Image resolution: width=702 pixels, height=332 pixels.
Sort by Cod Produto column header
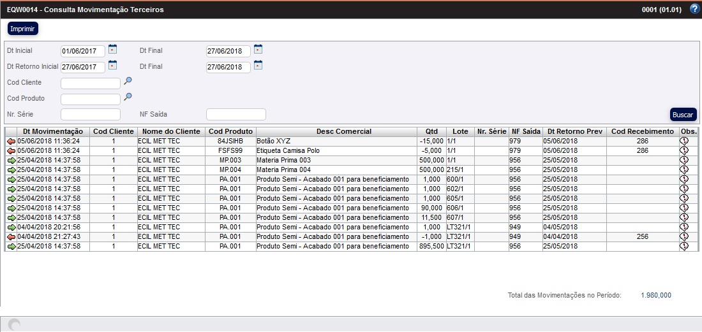(230, 131)
